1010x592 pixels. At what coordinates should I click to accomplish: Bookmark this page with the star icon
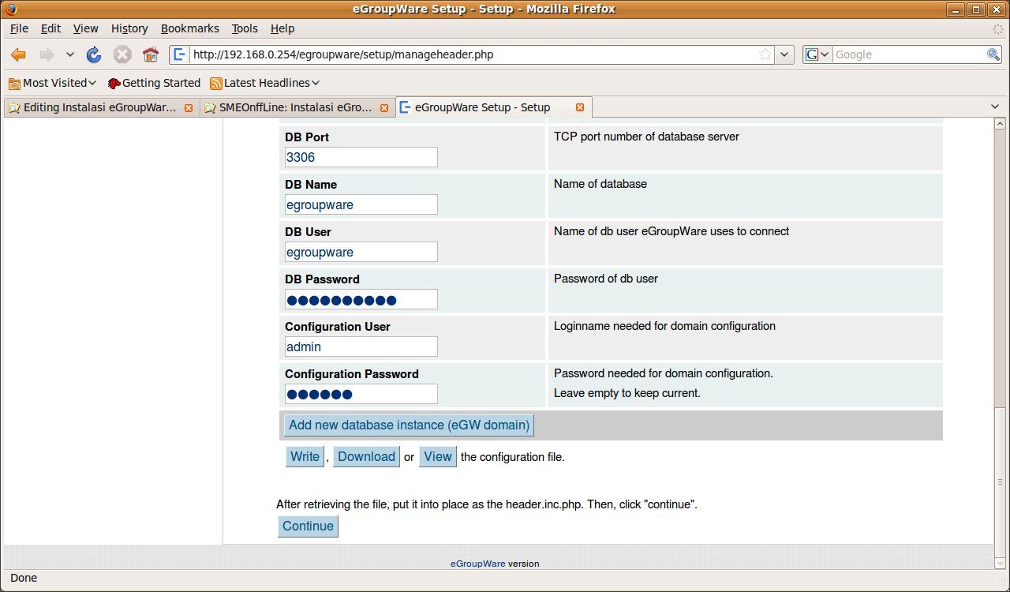765,54
